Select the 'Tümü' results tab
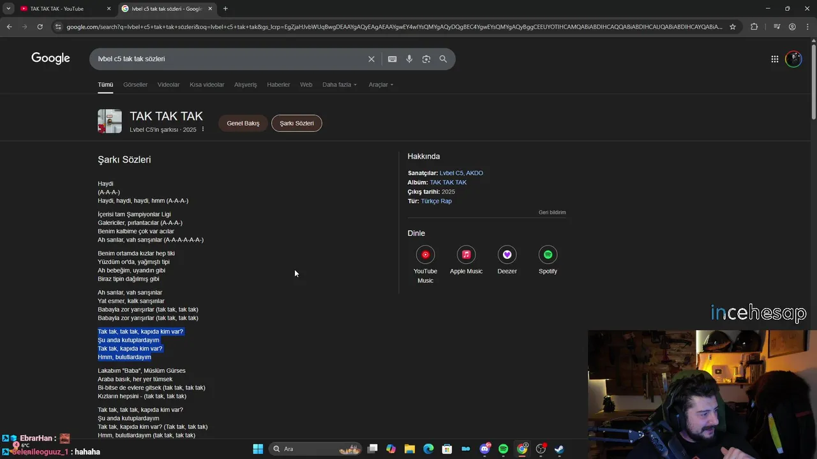This screenshot has height=459, width=817. [x=105, y=85]
